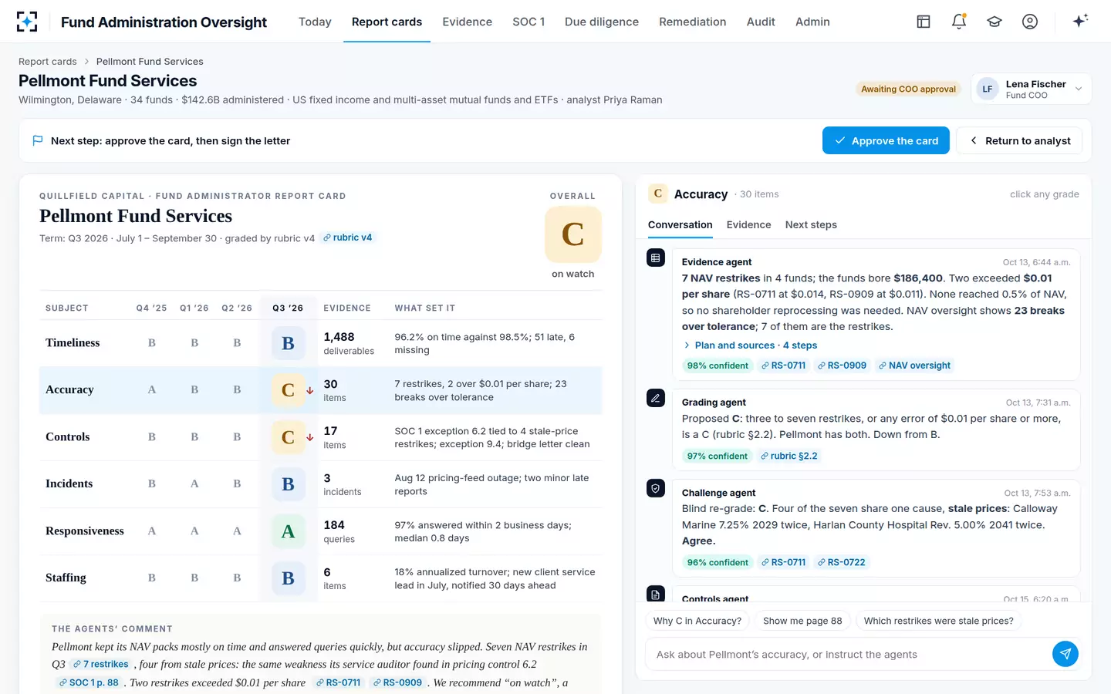Screen dimensions: 1111x694
Task: Choose Which restrikes were stale prices? suggestion
Action: [x=938, y=621]
